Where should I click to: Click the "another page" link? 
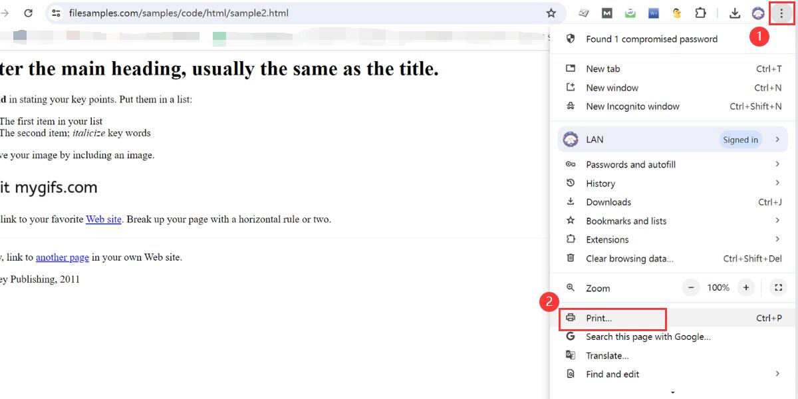click(62, 257)
